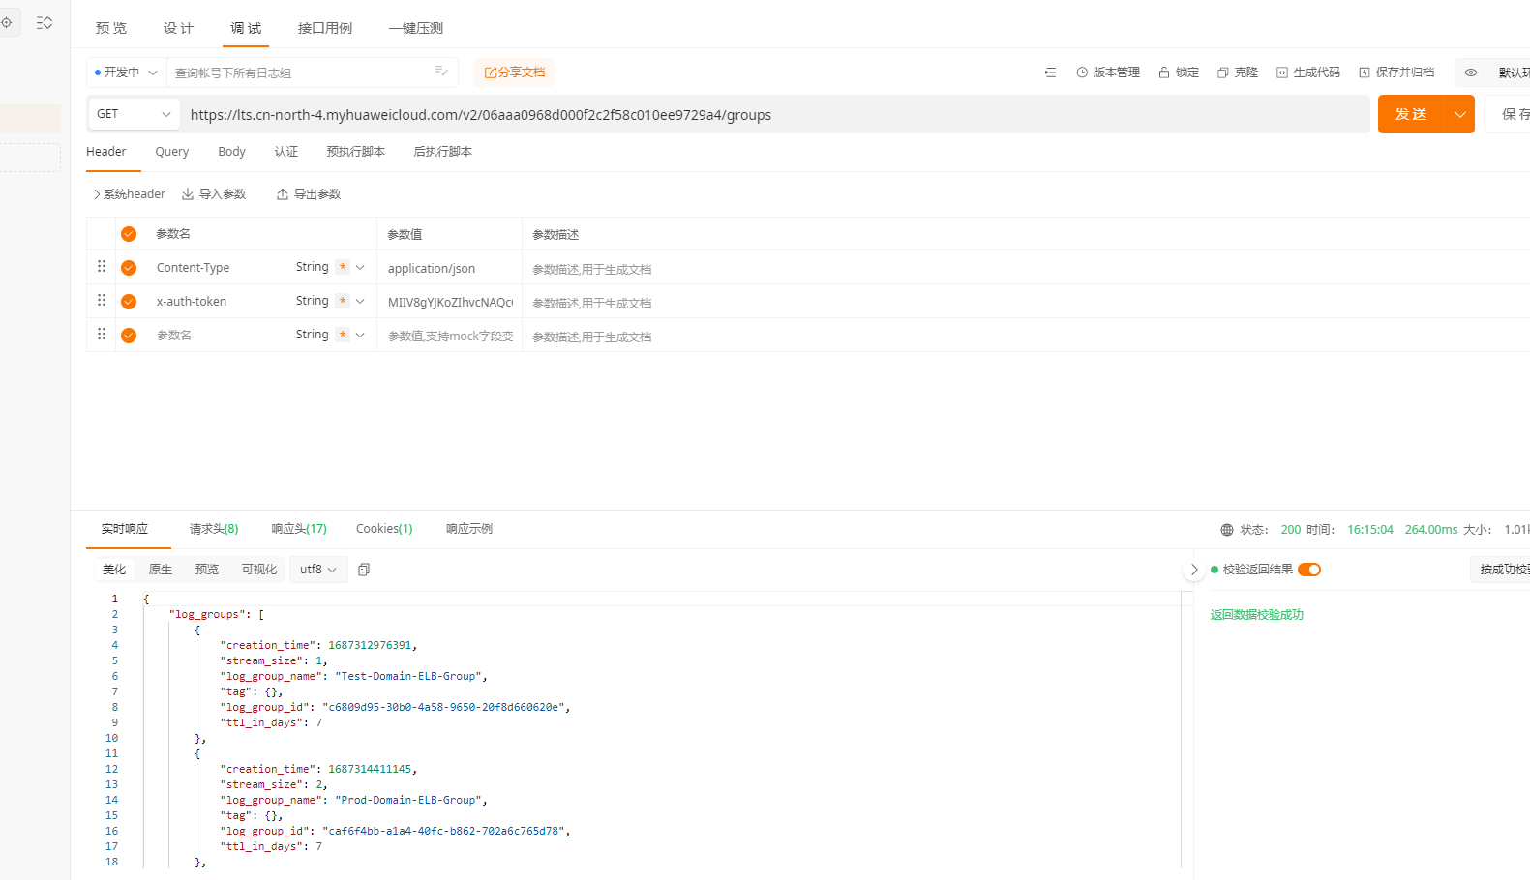Select the Body tab
Viewport: 1530px width, 880px height.
(232, 152)
